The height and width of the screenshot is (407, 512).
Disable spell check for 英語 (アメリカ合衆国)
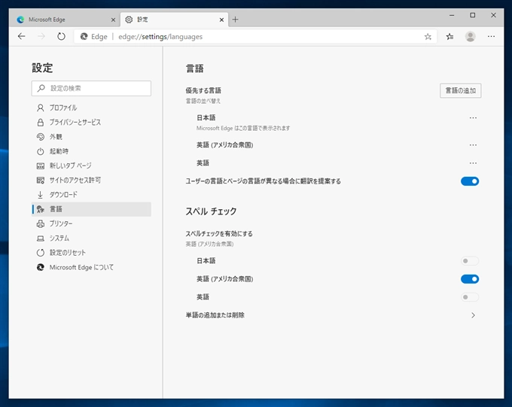point(470,279)
